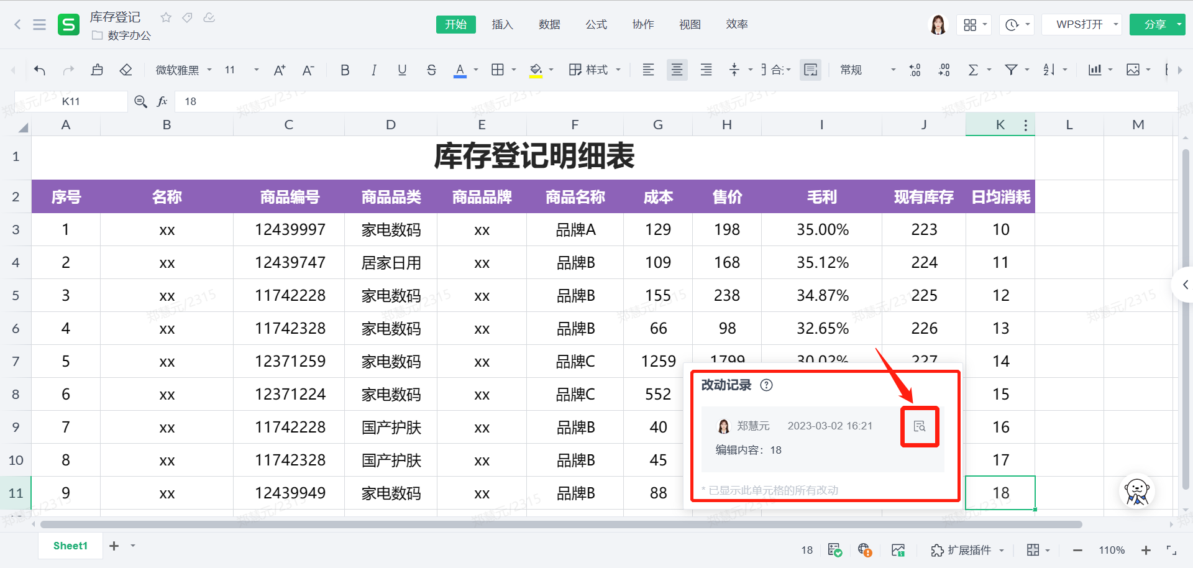Screen dimensions: 1193x568
Task: Add a new sheet
Action: pyautogui.click(x=114, y=546)
